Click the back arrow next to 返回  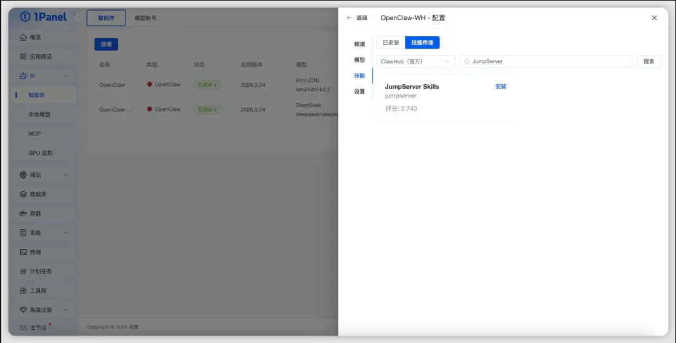point(350,18)
